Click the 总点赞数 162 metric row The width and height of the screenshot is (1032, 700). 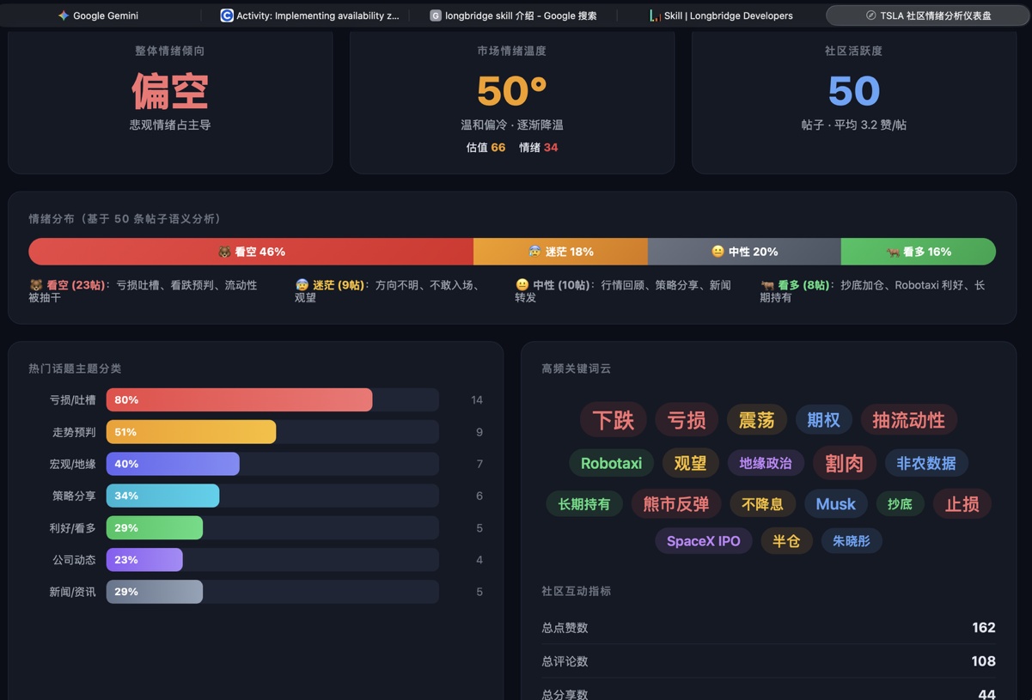[x=768, y=628]
